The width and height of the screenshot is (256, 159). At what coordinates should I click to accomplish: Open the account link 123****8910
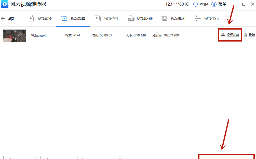[x=177, y=4]
